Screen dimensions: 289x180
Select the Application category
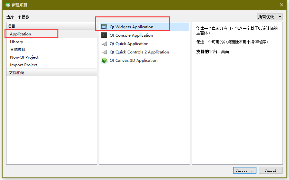point(51,34)
